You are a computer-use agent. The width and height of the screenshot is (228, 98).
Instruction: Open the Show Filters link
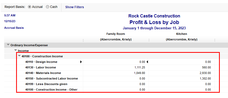[x=75, y=7]
